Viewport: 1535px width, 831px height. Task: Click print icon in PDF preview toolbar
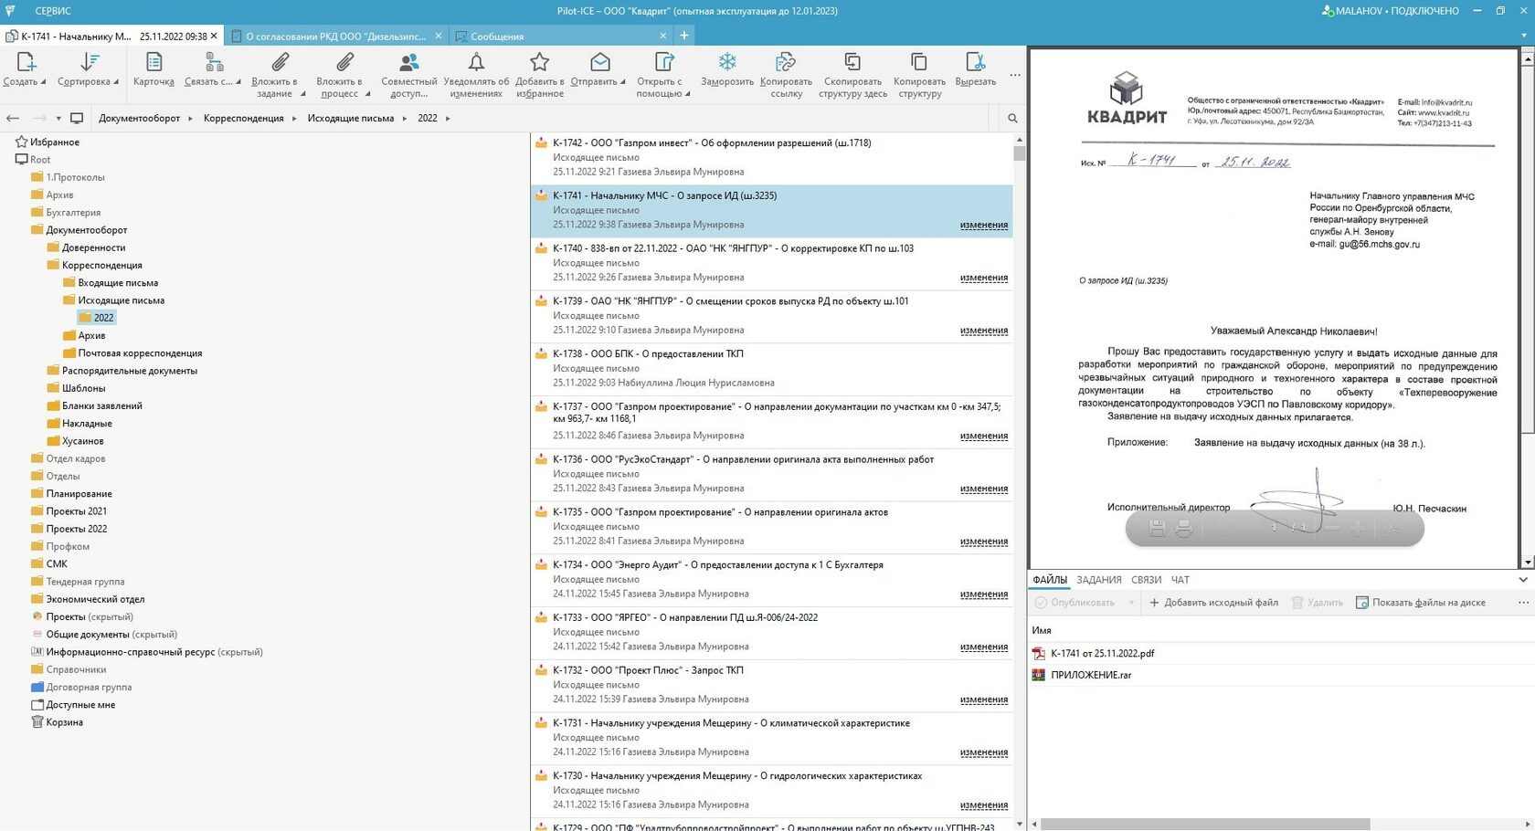[1184, 528]
